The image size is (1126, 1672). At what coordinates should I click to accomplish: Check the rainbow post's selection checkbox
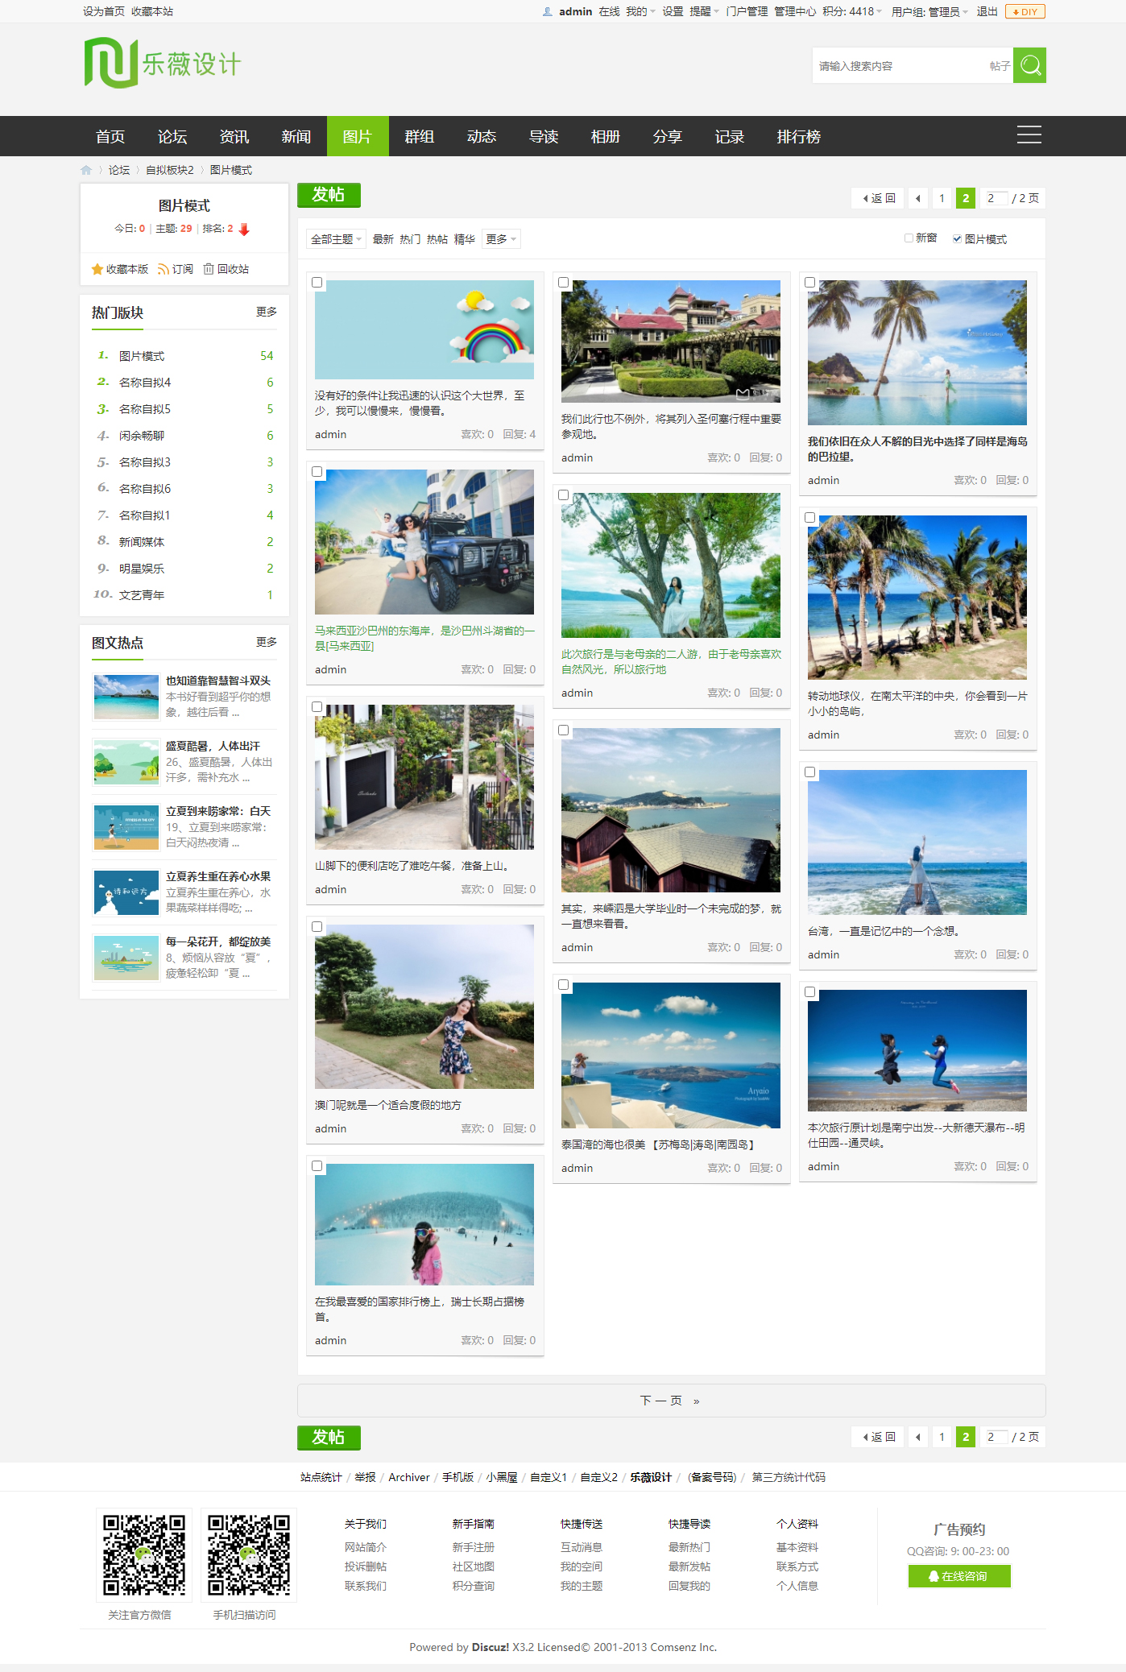point(317,283)
